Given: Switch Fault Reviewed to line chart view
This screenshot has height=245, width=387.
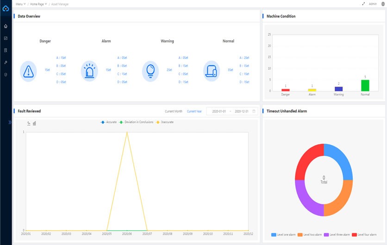Looking at the screenshot, I should [x=29, y=123].
